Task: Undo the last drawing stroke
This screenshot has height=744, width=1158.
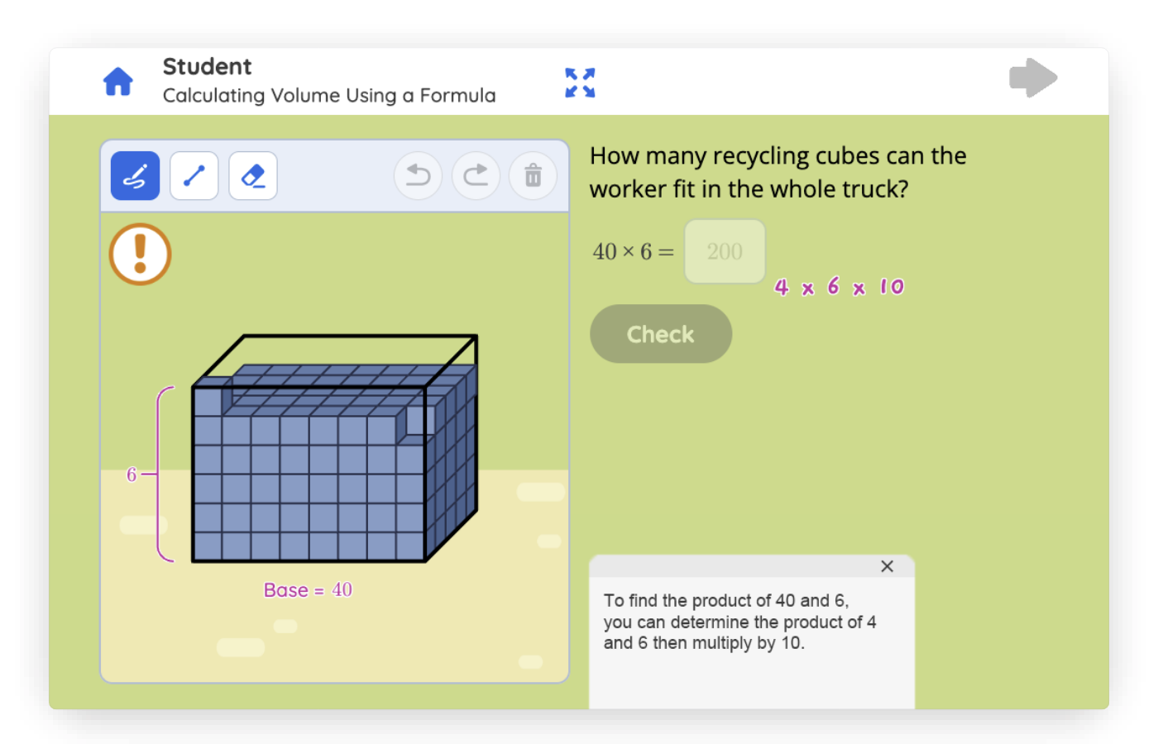Action: pyautogui.click(x=418, y=175)
